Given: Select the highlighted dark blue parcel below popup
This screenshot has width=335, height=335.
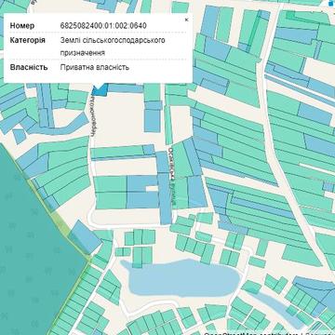Looking at the screenshot, I should [x=100, y=90].
